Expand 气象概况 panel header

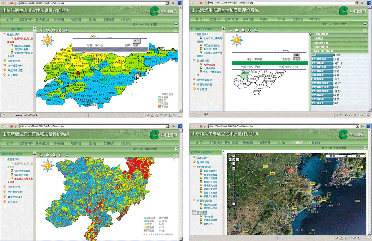pyautogui.click(x=340, y=38)
